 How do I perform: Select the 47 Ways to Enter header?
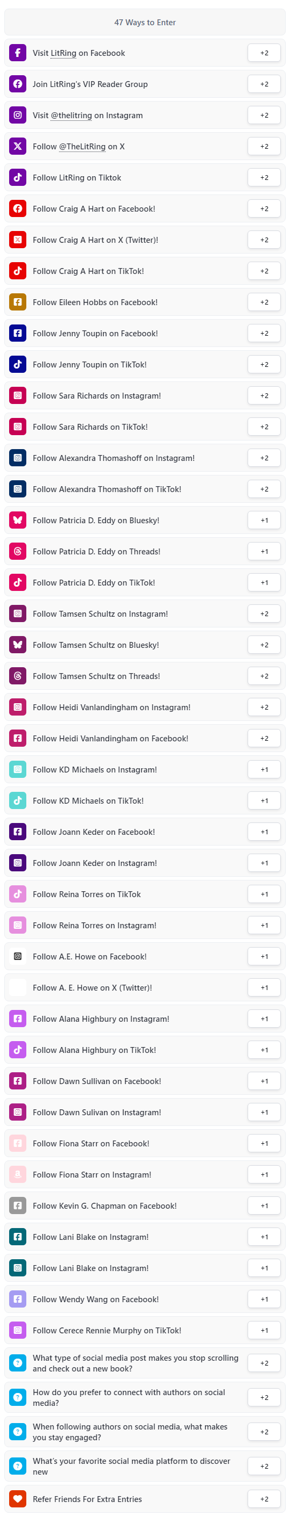(x=144, y=23)
